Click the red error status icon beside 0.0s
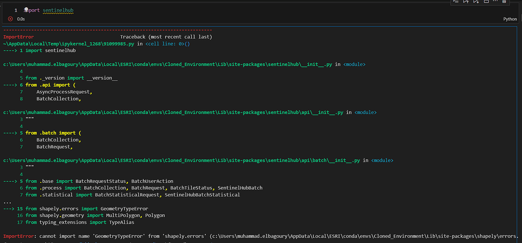 point(10,19)
